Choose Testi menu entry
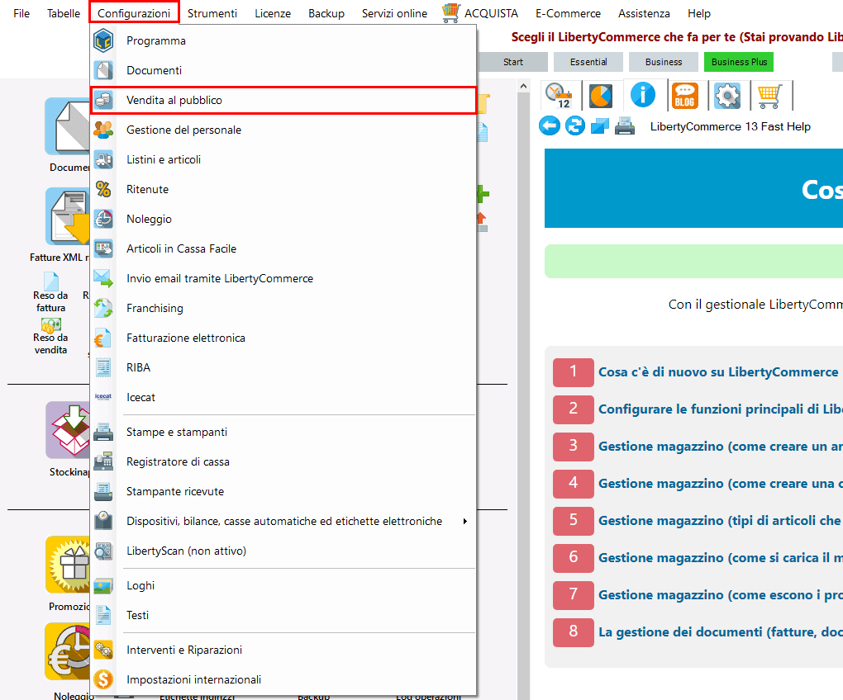Image resolution: width=843 pixels, height=700 pixels. (283, 615)
